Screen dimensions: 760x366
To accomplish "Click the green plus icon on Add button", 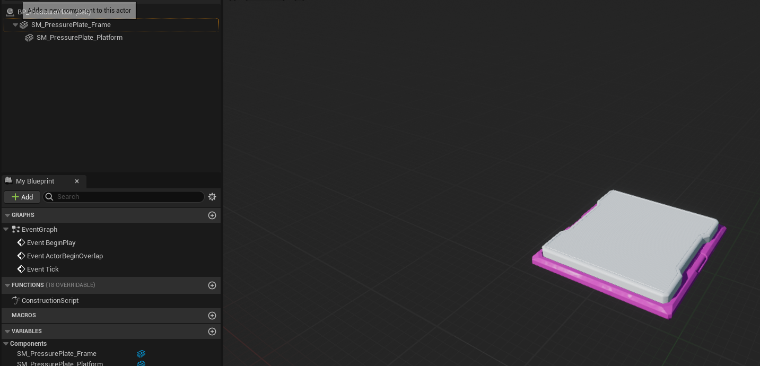I will (x=15, y=197).
